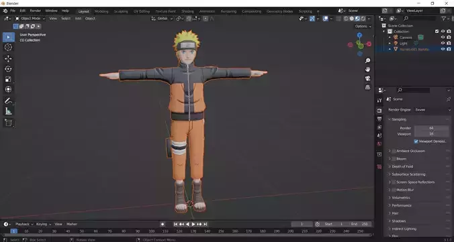Choose the Add Cube tool
This screenshot has width=454, height=242.
[9, 123]
